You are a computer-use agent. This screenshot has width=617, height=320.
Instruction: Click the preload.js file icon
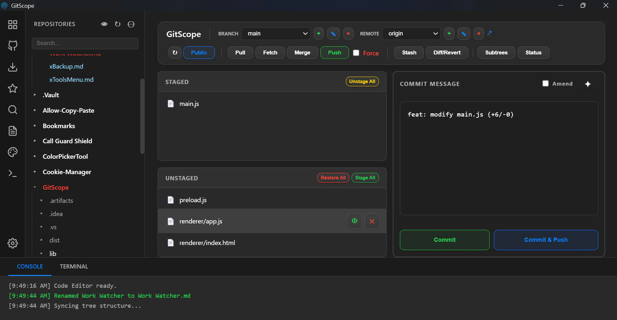170,200
